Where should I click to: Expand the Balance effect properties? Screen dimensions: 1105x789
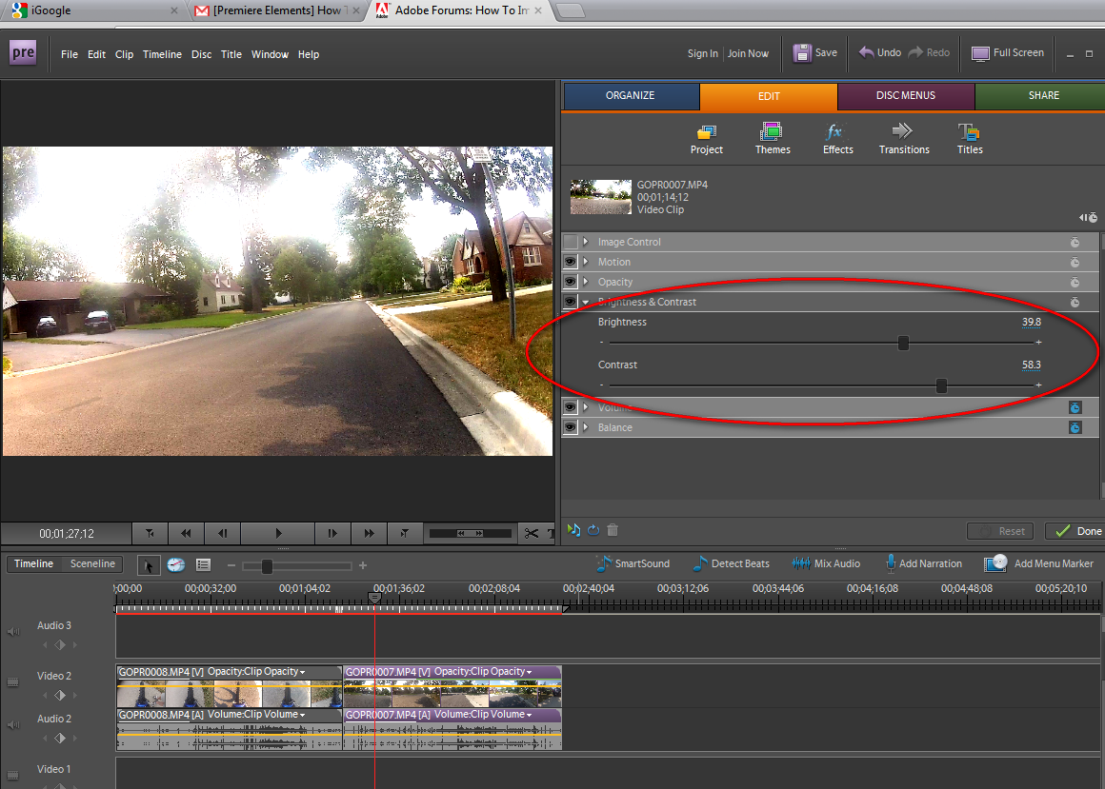(586, 427)
